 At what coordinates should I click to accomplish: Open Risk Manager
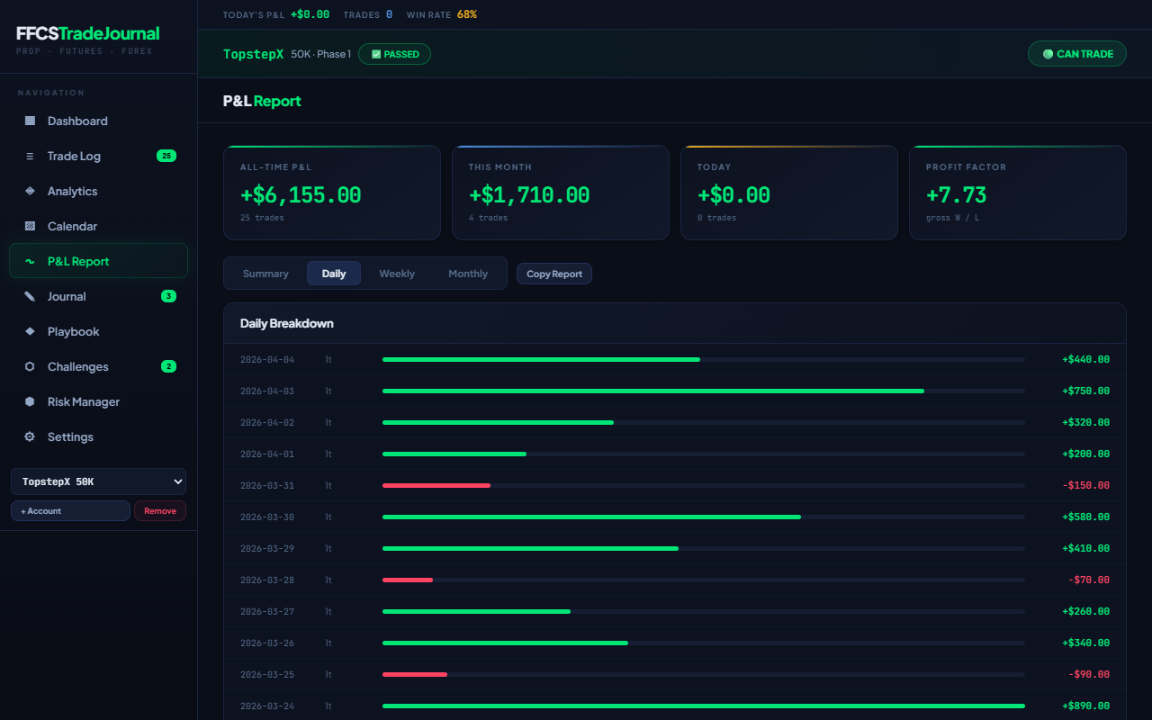98,401
